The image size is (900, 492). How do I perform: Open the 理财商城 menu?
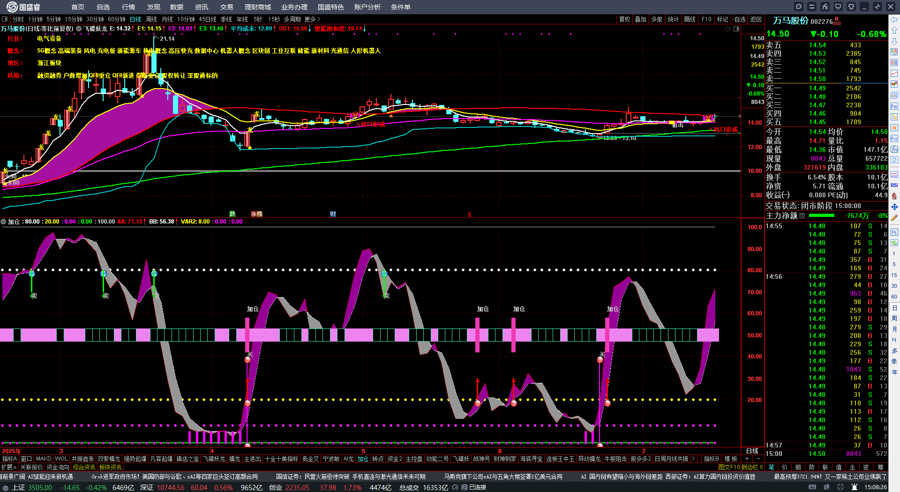click(x=258, y=7)
